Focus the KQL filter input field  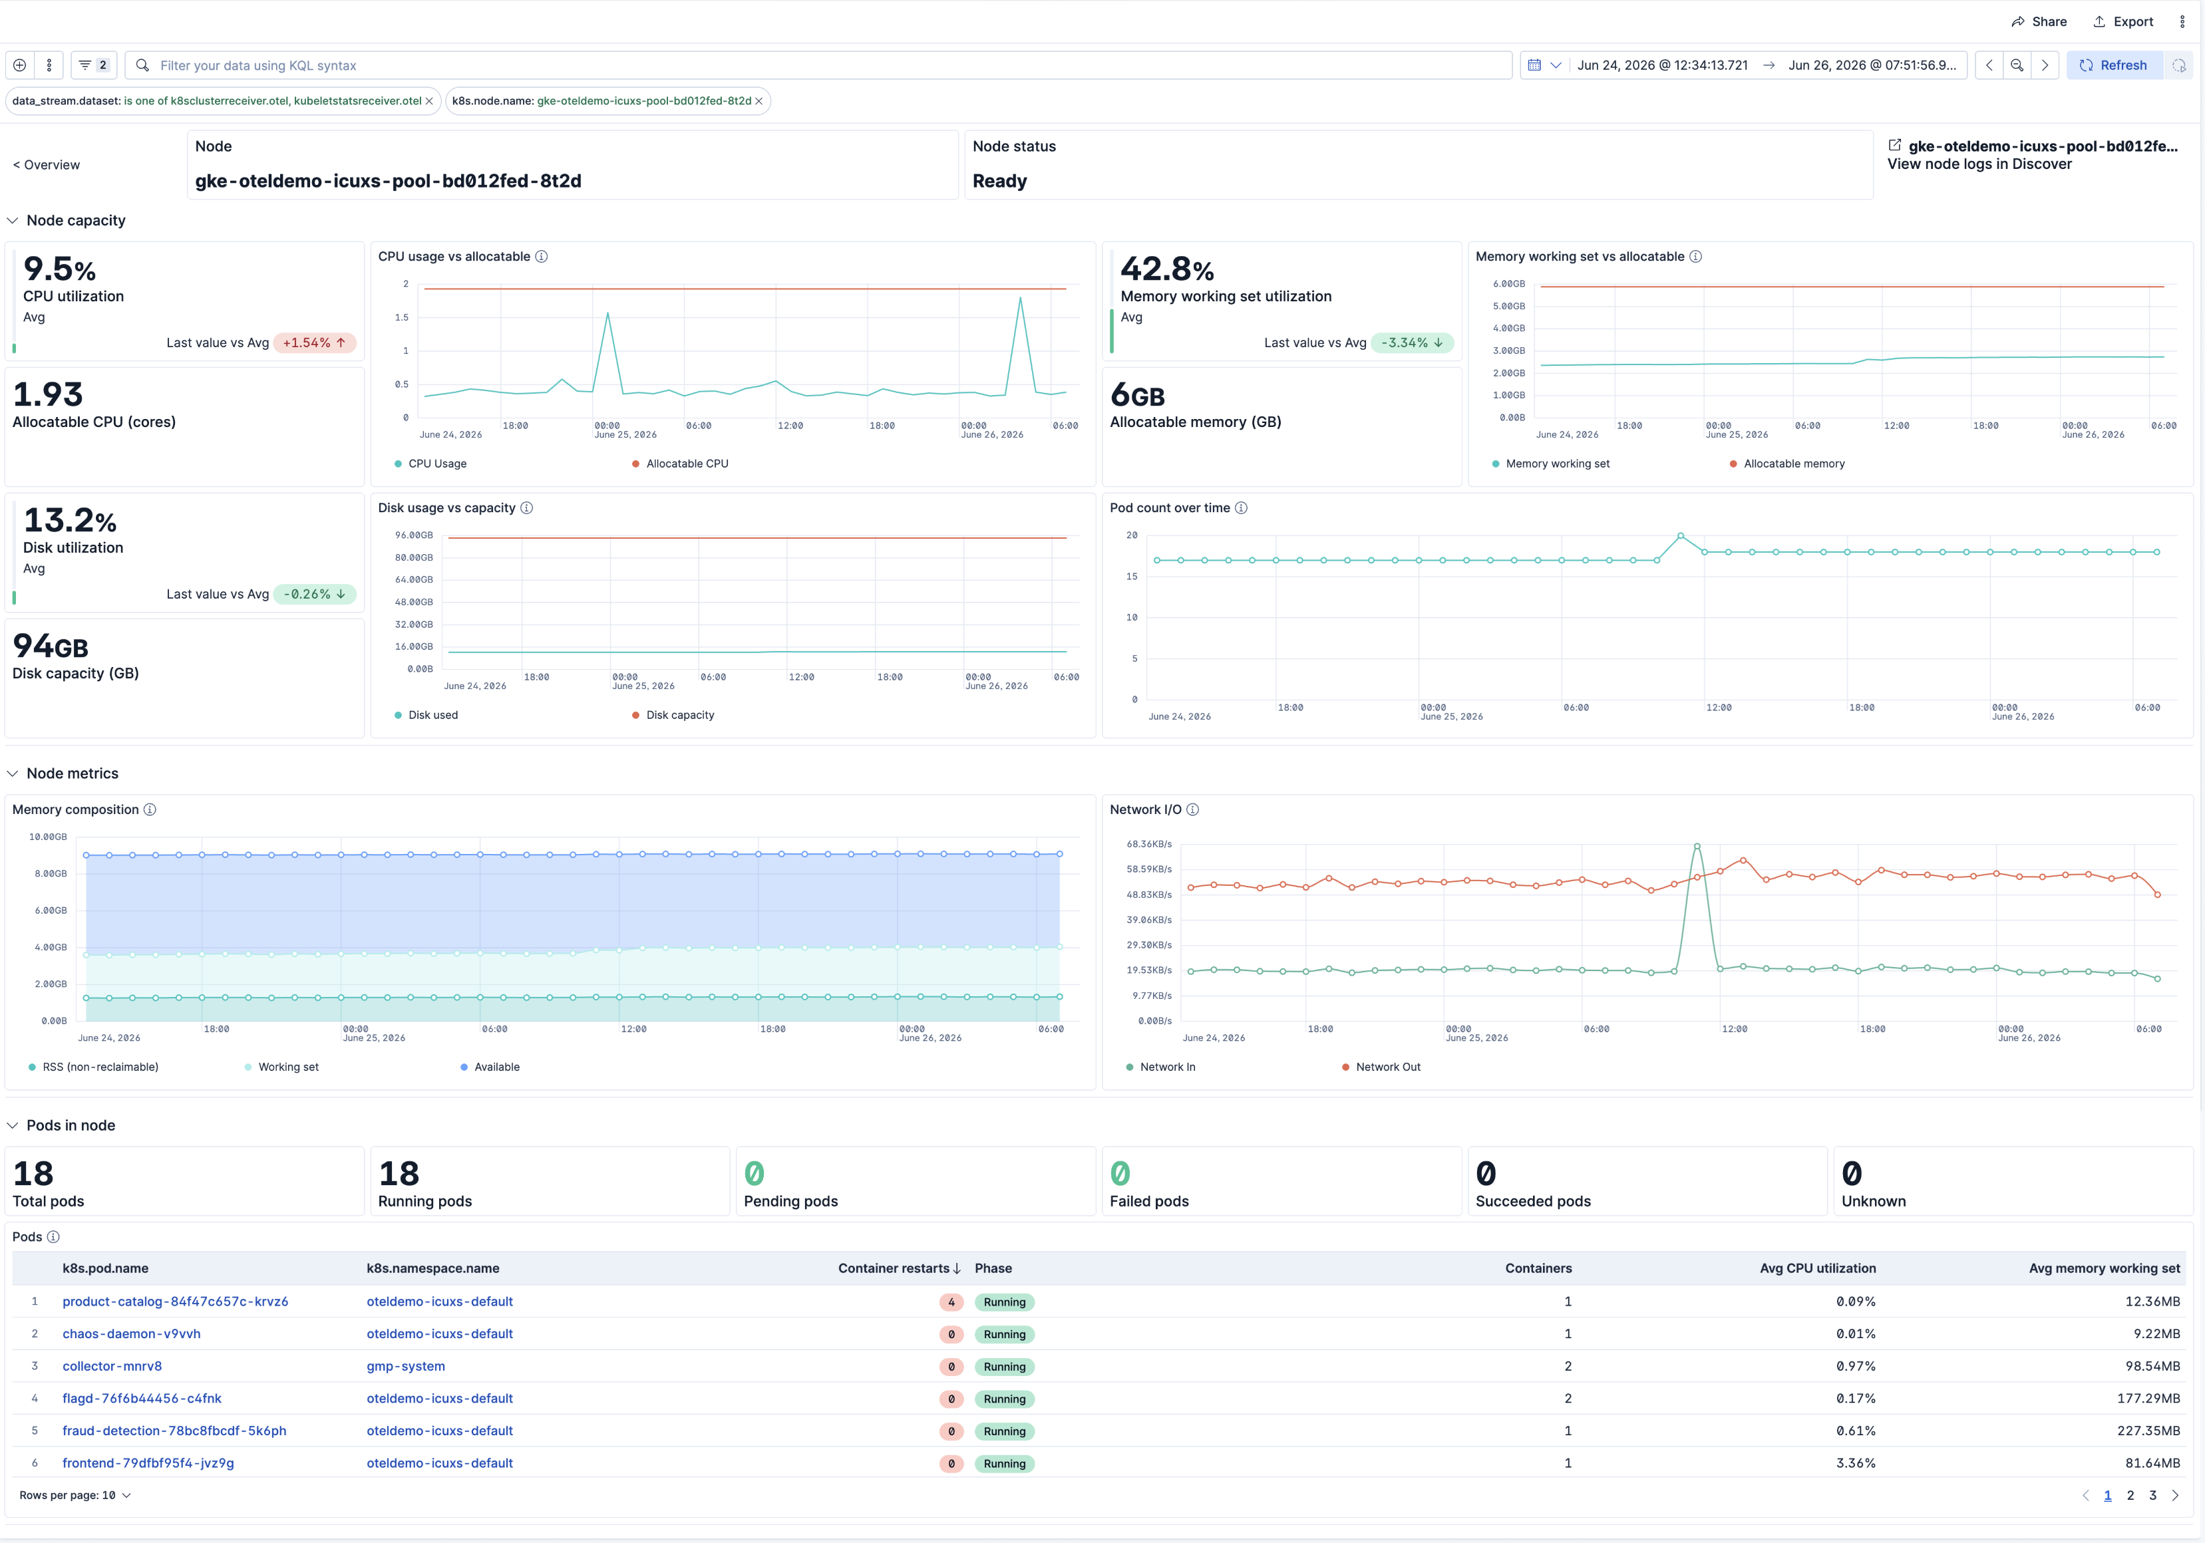tap(818, 65)
